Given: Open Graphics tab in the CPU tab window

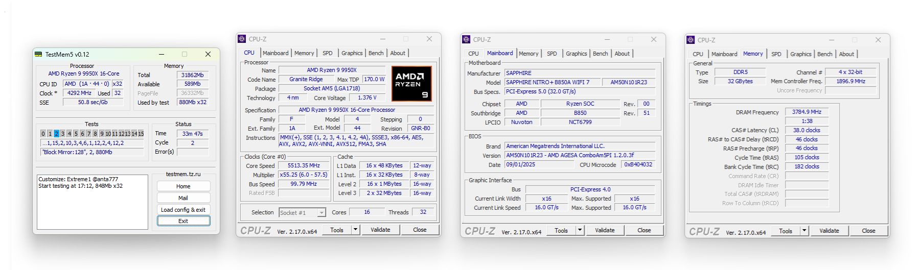Looking at the screenshot, I should click(x=352, y=53).
